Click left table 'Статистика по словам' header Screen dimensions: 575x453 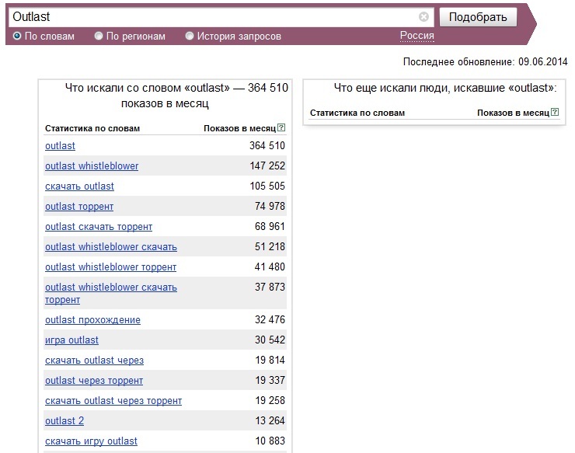pos(92,128)
